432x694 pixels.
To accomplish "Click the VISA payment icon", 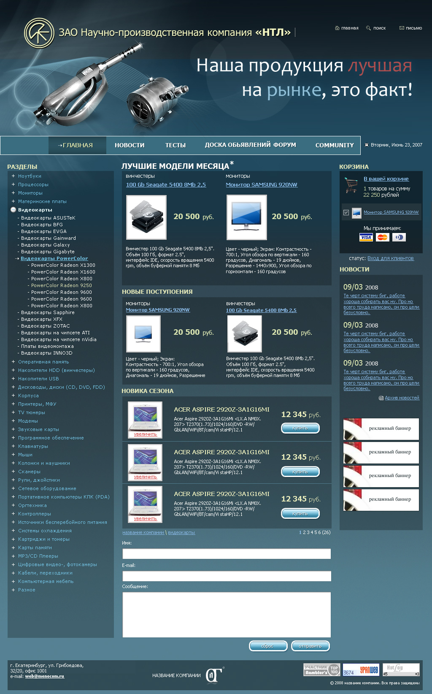I will coord(366,237).
